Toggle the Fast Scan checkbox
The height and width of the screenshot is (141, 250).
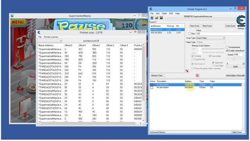(x=193, y=64)
